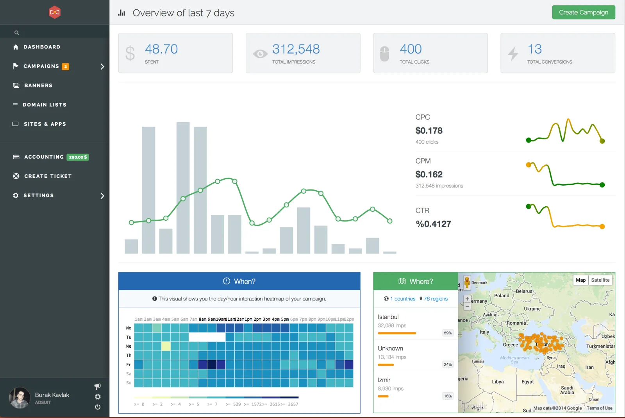Click the info icon in heatmap description

(155, 299)
